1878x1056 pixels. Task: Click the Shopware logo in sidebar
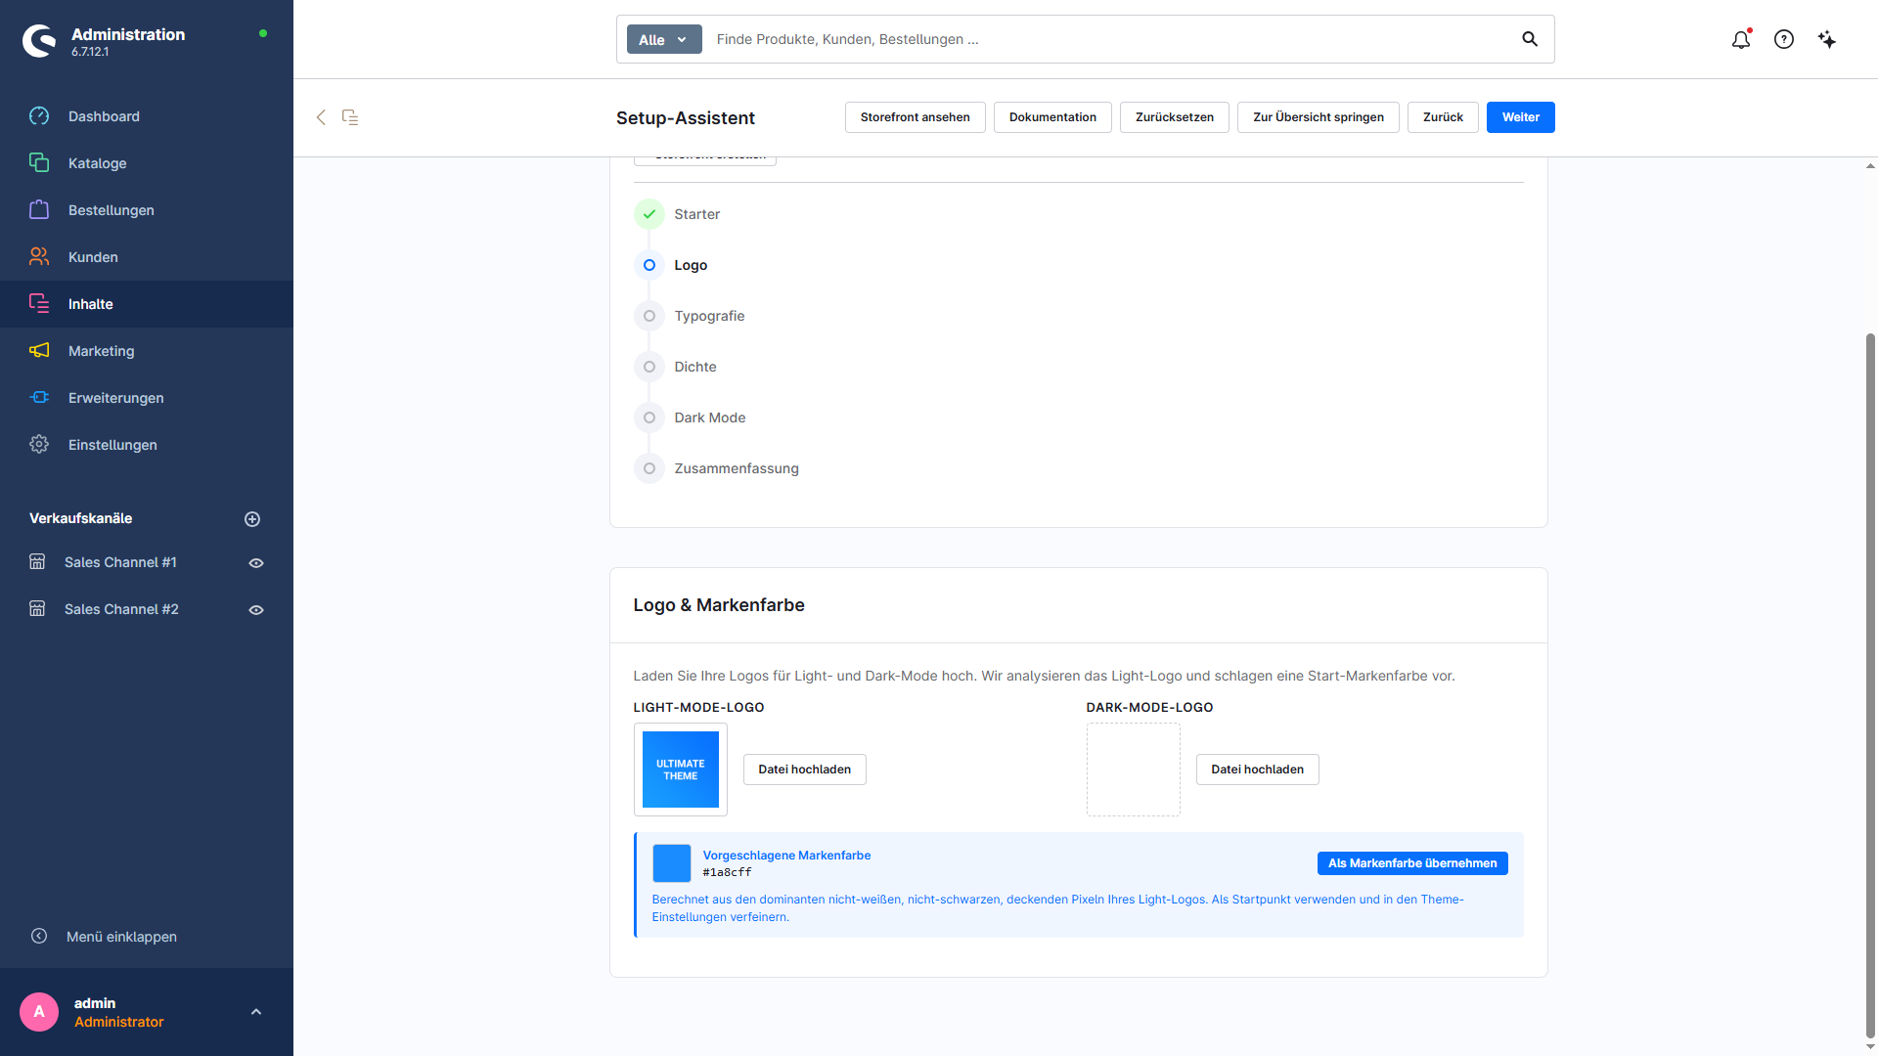[x=39, y=41]
